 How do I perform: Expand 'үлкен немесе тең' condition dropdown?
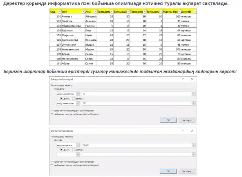point(78,94)
